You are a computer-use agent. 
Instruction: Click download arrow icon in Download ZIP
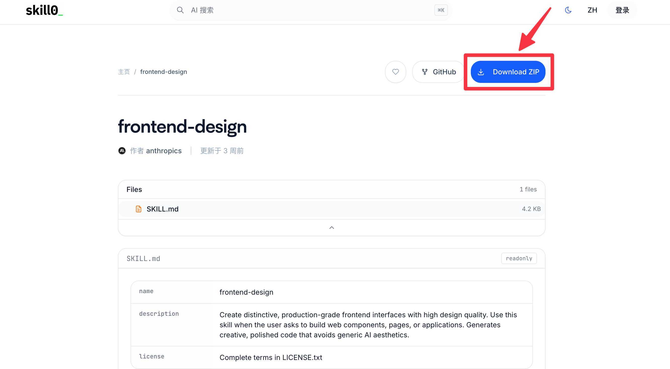[x=481, y=72]
